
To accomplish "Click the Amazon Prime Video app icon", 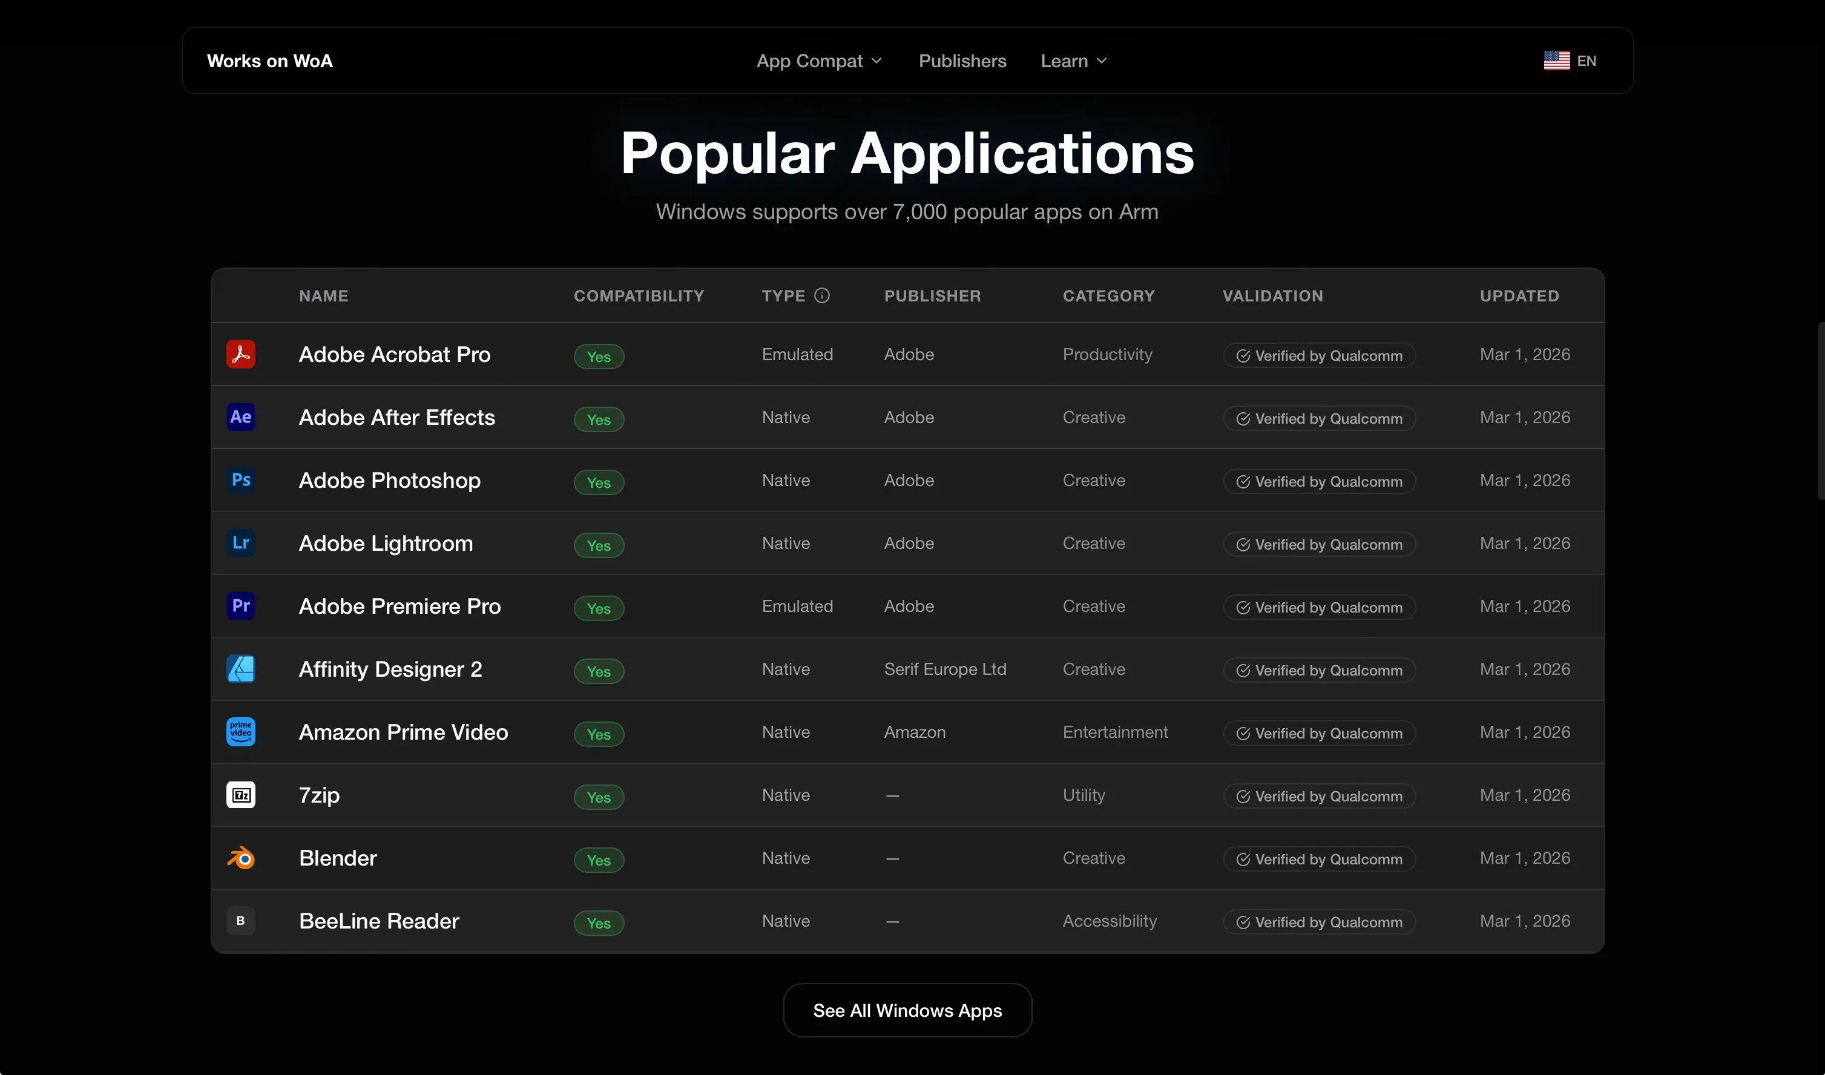I will tap(240, 732).
